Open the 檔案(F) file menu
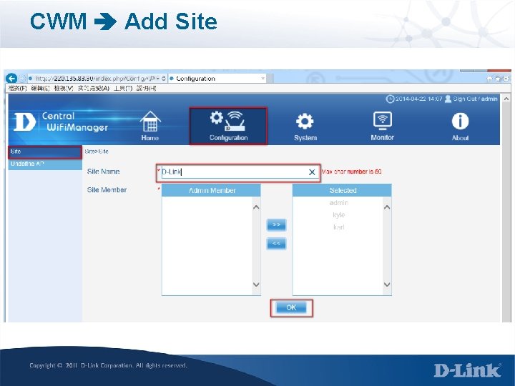Image resolution: width=515 pixels, height=386 pixels. pos(17,89)
